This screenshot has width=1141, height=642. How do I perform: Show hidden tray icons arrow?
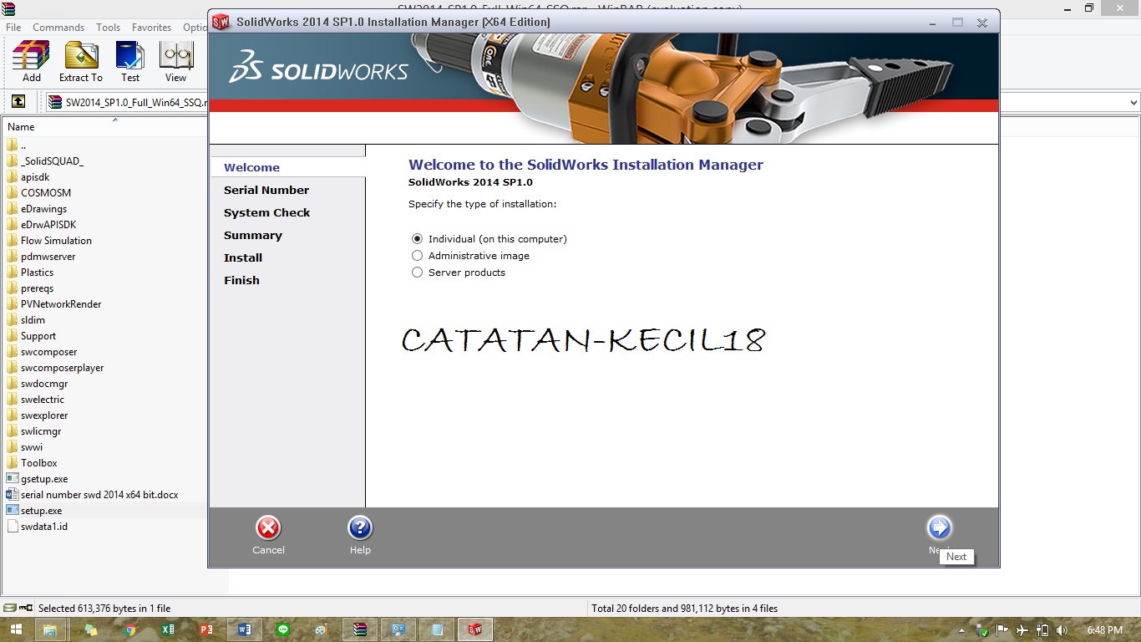963,629
